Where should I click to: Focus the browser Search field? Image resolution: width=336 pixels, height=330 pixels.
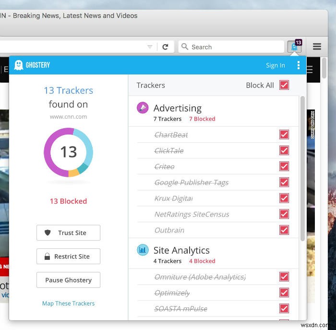pos(231,47)
